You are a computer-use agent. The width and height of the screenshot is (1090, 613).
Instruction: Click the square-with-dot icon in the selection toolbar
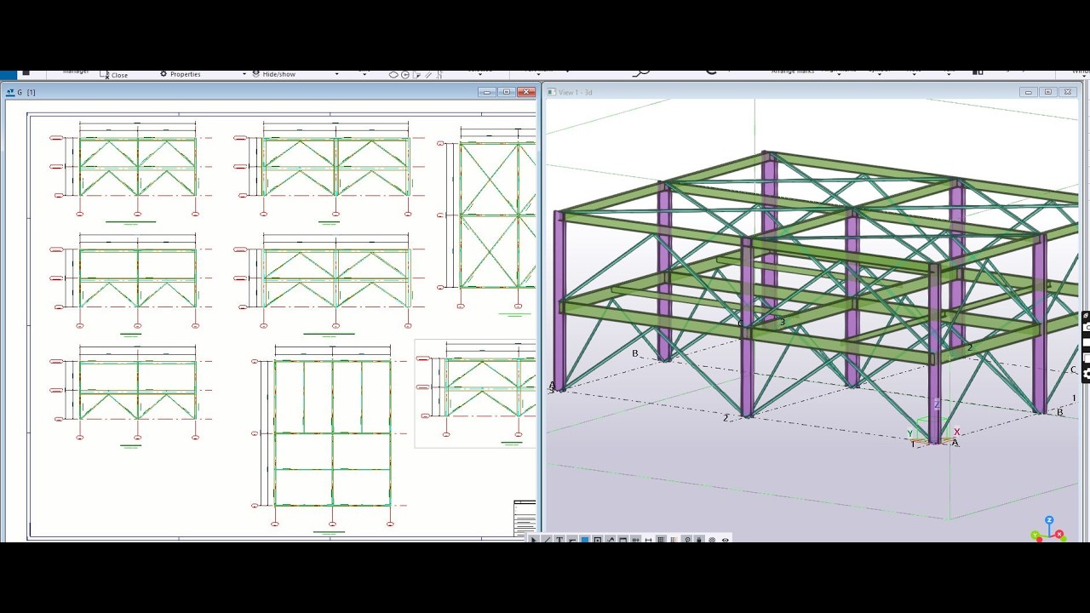pyautogui.click(x=598, y=540)
